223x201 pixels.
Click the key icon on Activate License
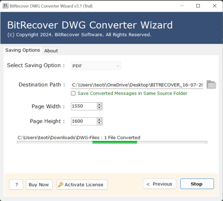(60, 184)
